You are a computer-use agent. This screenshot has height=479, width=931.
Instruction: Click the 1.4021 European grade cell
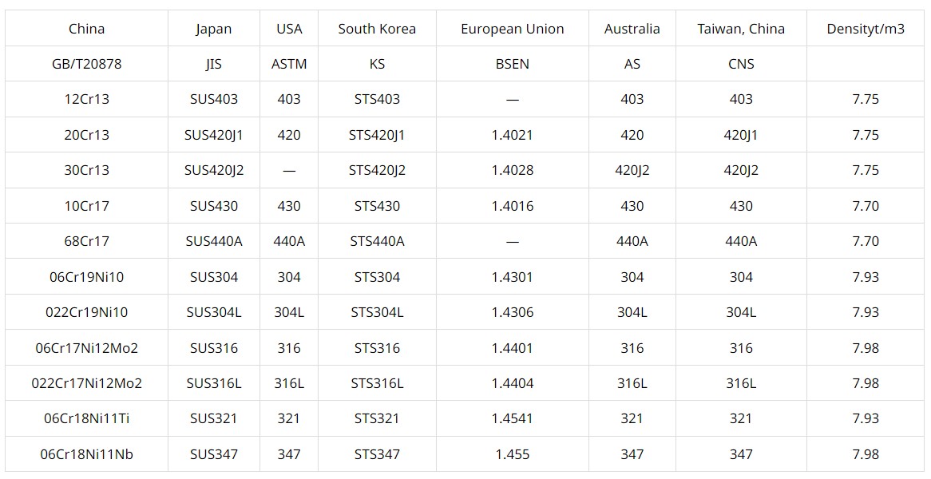[x=512, y=135]
